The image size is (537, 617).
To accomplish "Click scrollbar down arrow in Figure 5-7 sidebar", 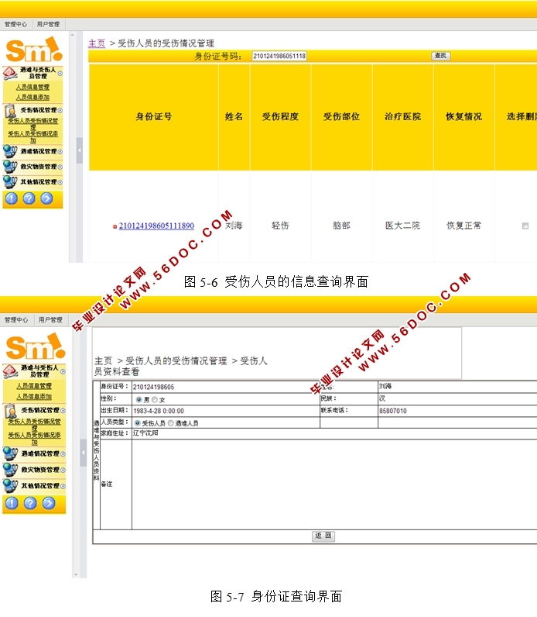I will 76,575.
